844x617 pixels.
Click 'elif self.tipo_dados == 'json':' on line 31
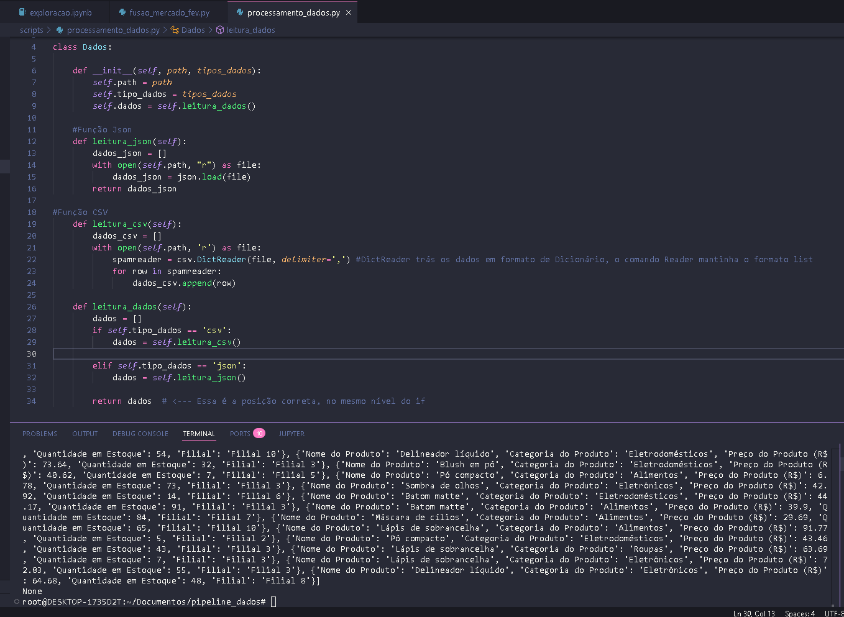click(169, 366)
